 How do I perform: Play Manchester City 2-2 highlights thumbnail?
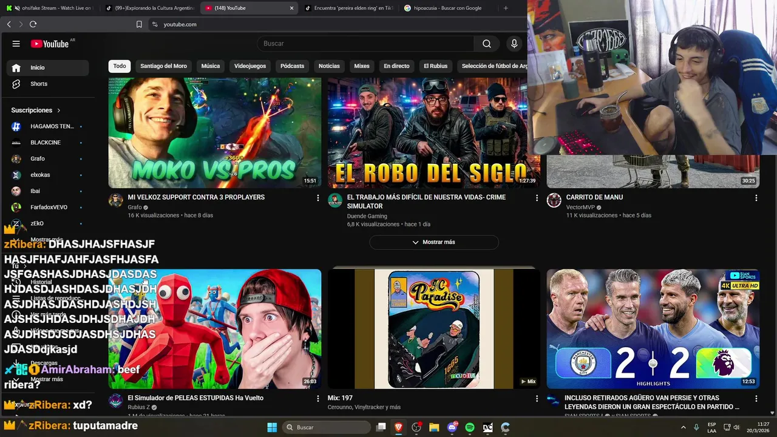[653, 328]
